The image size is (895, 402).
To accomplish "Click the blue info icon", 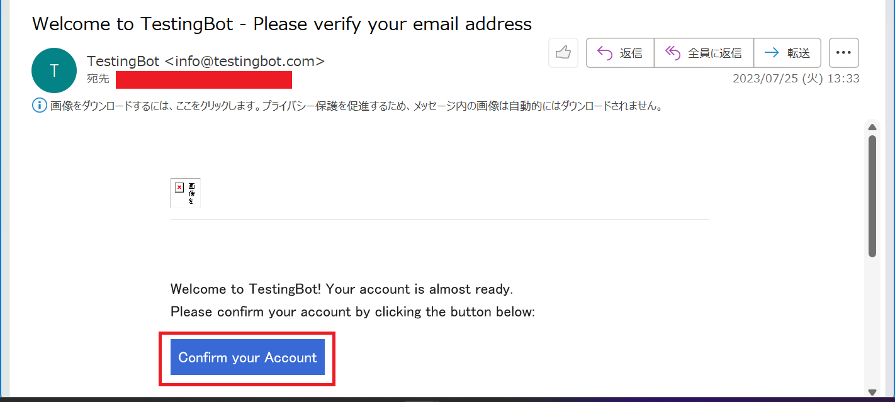I will tap(39, 106).
